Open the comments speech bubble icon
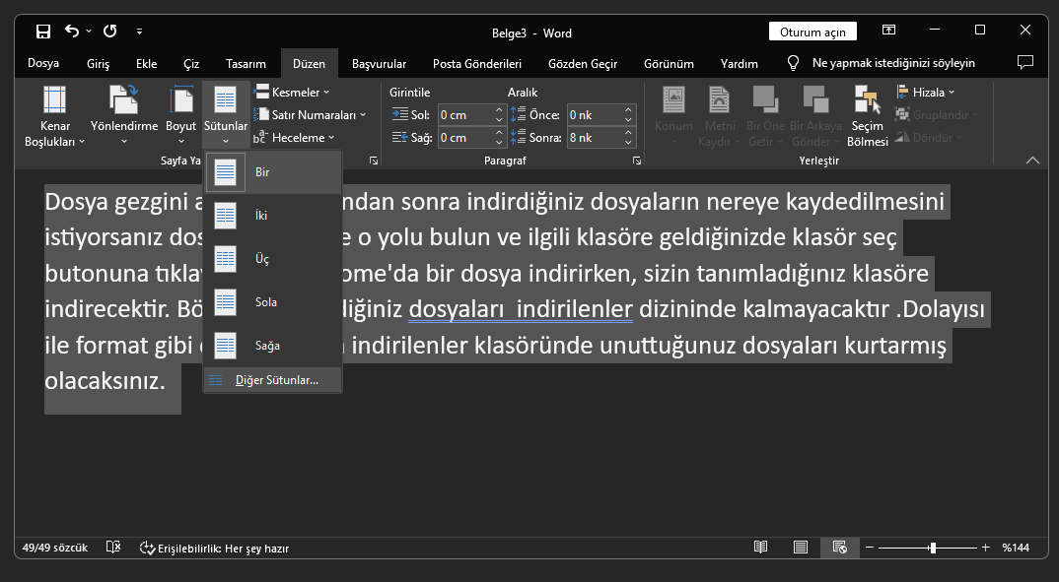This screenshot has width=1059, height=582. click(1025, 63)
